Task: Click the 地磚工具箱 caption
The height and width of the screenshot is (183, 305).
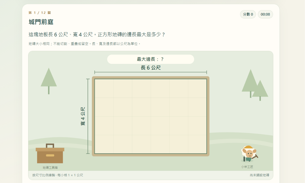Action: [50, 168]
